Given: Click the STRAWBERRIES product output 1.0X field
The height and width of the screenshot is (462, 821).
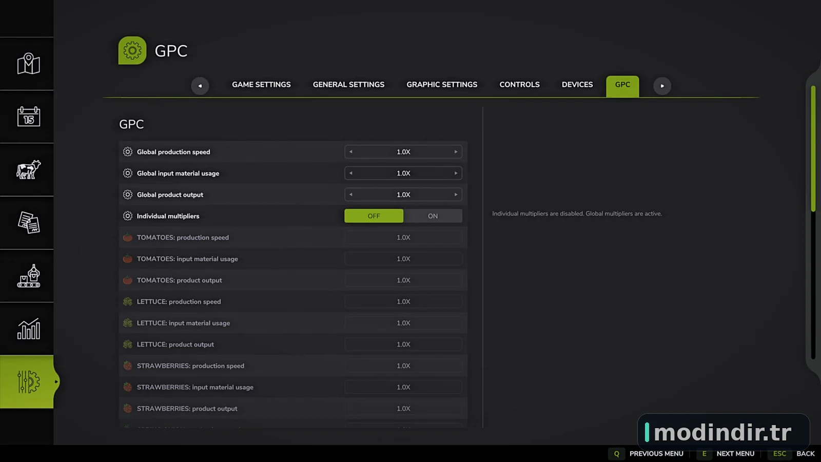Looking at the screenshot, I should point(403,409).
